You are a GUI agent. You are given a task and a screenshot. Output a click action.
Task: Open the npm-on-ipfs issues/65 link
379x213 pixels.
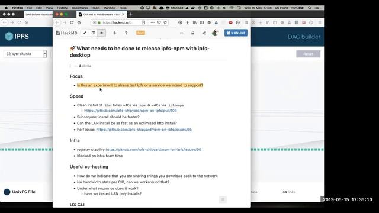(144, 130)
